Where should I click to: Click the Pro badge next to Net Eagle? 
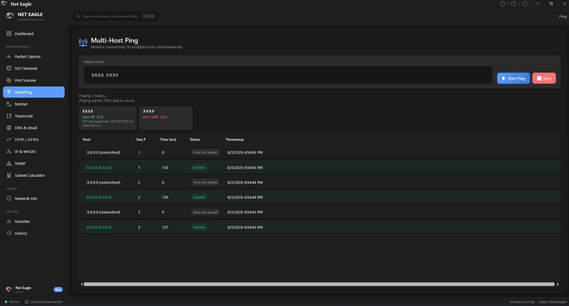click(x=58, y=290)
